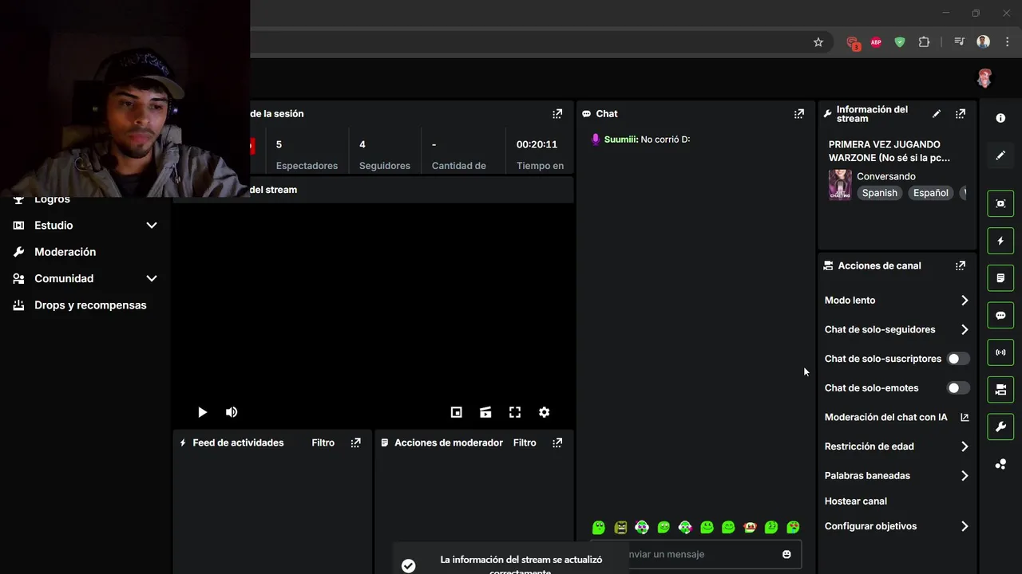Insert the heart-eyes emote
Screen dimensions: 1022x574
(x=793, y=527)
